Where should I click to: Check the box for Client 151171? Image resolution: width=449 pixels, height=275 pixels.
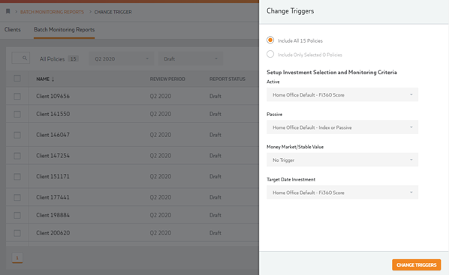point(17,177)
